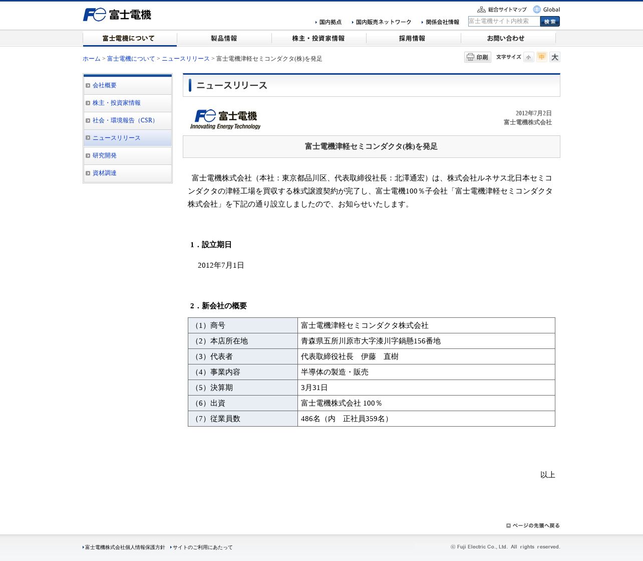
Task: Click heading 2.新会社の概要
Action: tap(218, 306)
